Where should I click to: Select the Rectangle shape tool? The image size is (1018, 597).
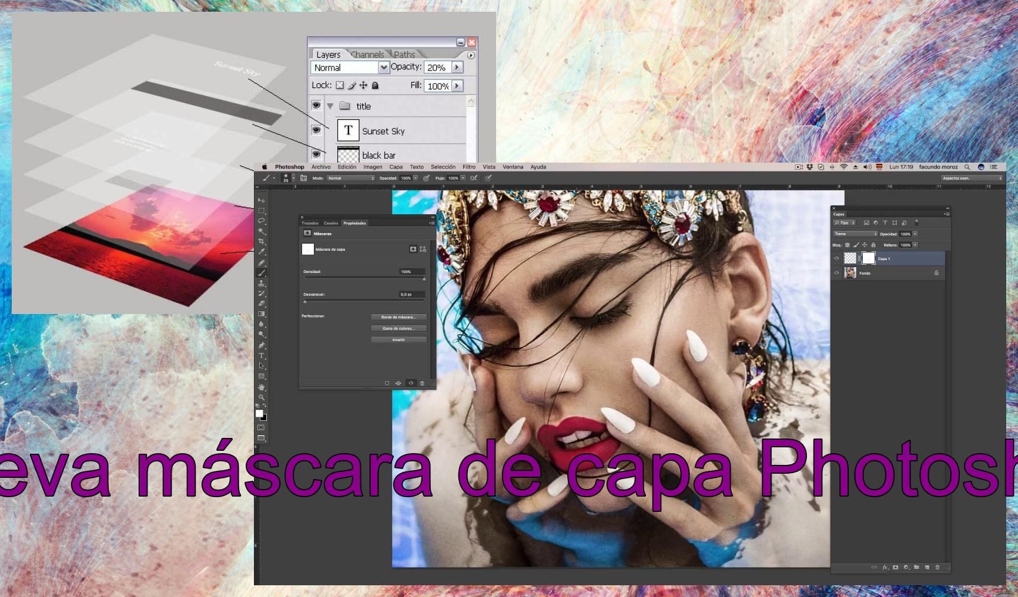coord(262,376)
